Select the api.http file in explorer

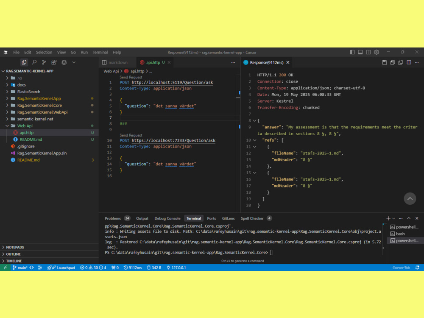[49, 132]
